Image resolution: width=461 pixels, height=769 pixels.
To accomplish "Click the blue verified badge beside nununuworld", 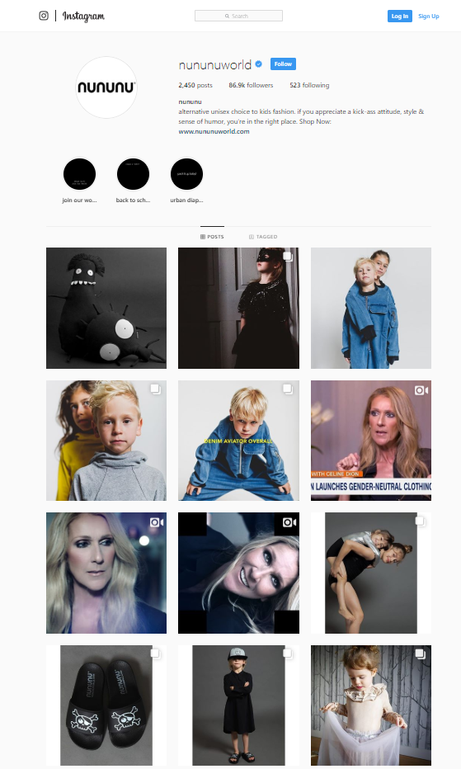I will pyautogui.click(x=258, y=64).
